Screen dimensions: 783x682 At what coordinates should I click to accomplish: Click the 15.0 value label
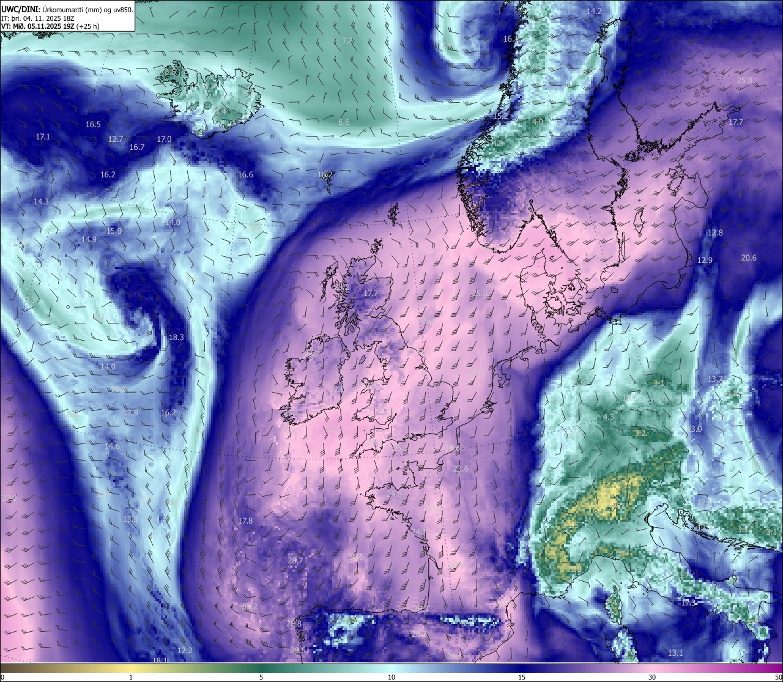click(114, 231)
